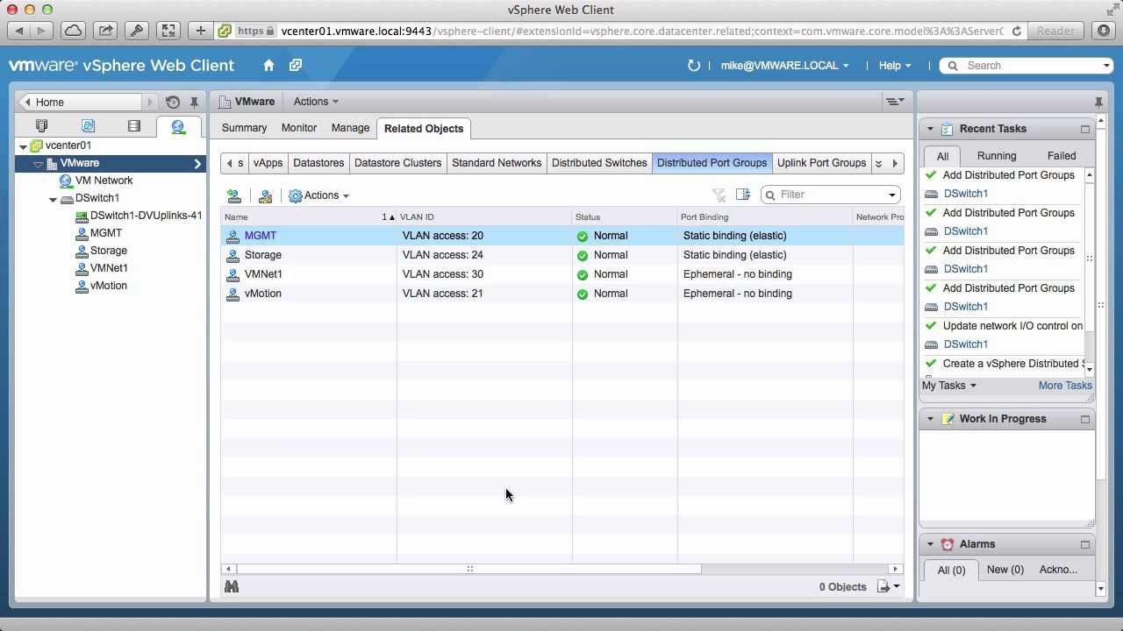This screenshot has width=1123, height=631.
Task: Open navigator history icon
Action: 173,103
